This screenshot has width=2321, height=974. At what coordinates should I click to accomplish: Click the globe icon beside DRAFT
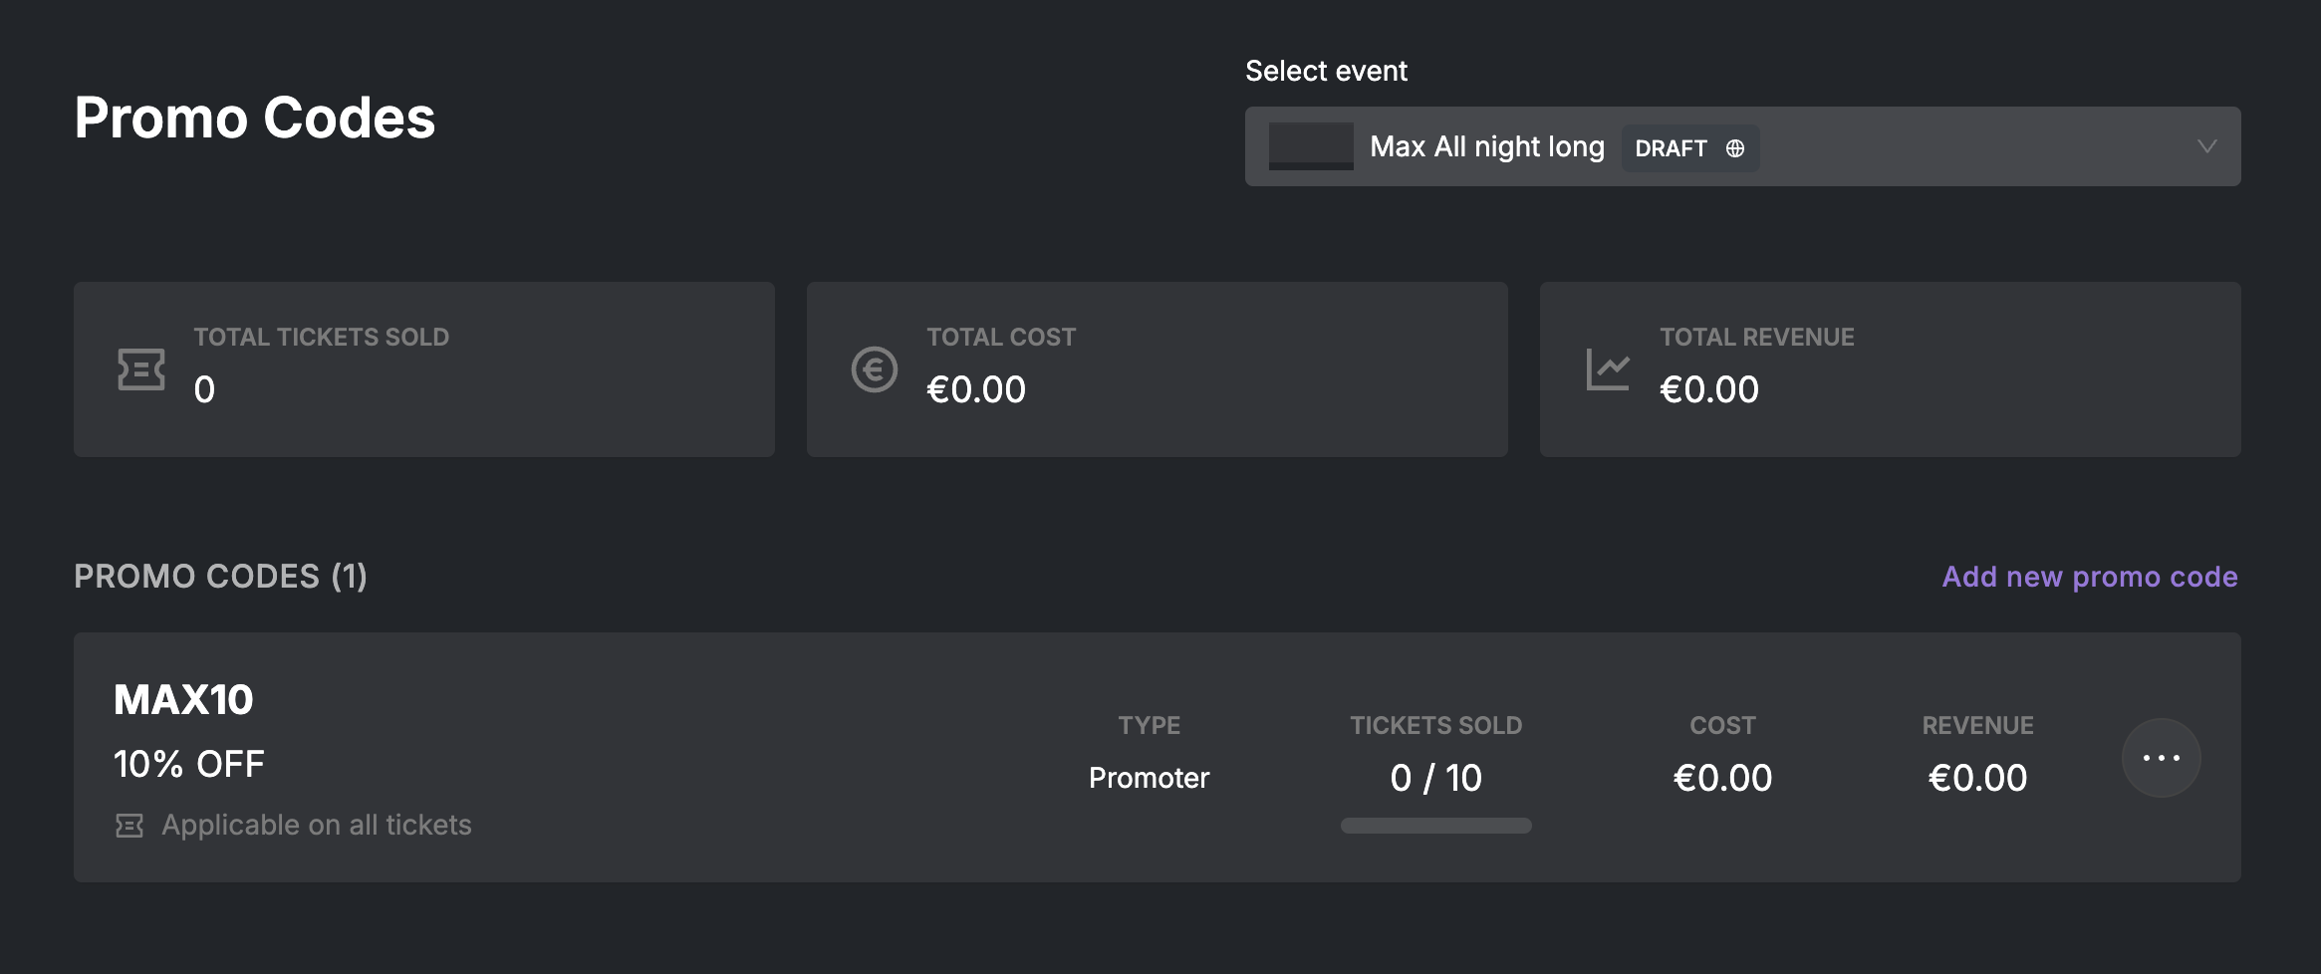[x=1735, y=148]
